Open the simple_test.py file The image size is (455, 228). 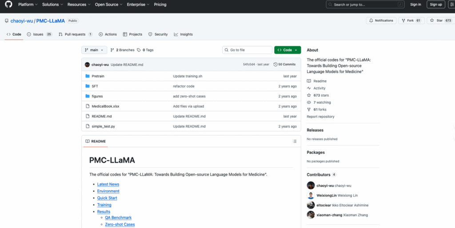pos(103,126)
